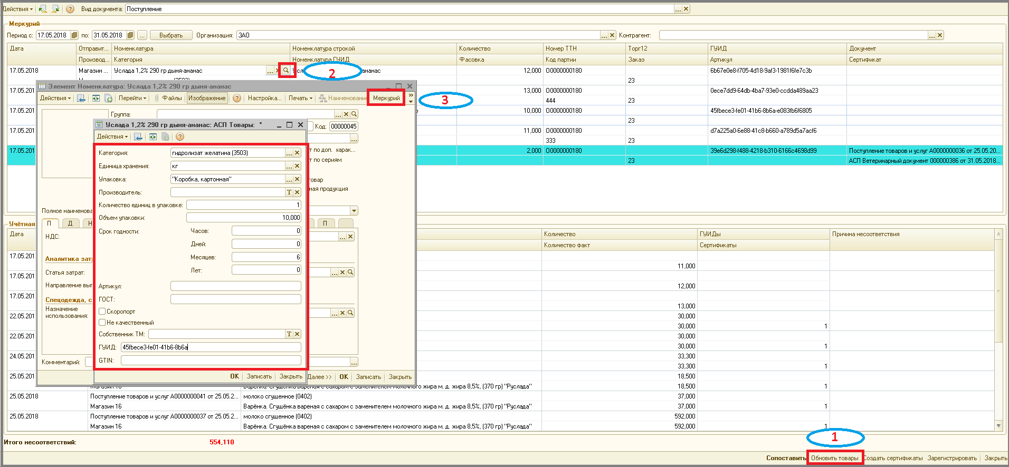Click into the ГУИД input field
This screenshot has width=1009, height=467.
point(211,347)
